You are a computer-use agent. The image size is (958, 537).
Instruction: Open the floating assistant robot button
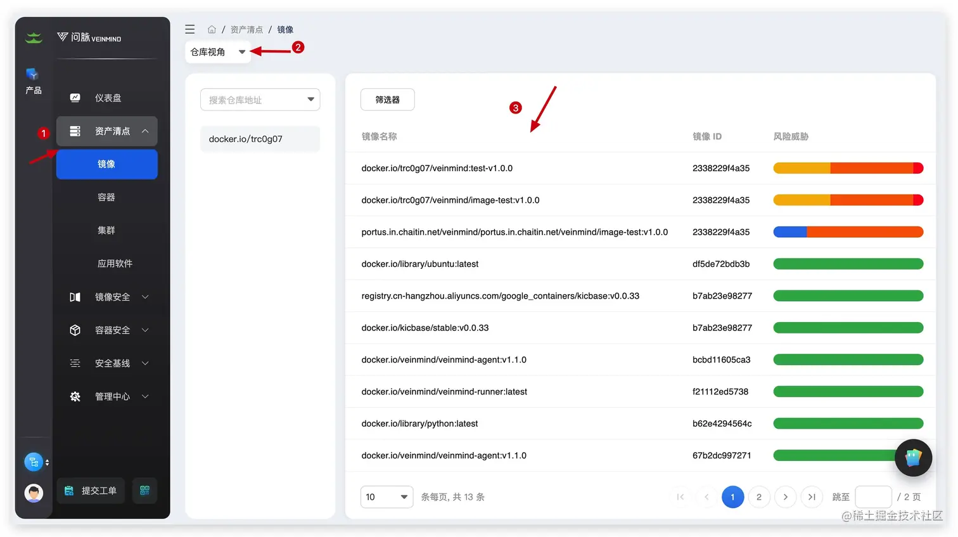[x=913, y=457]
